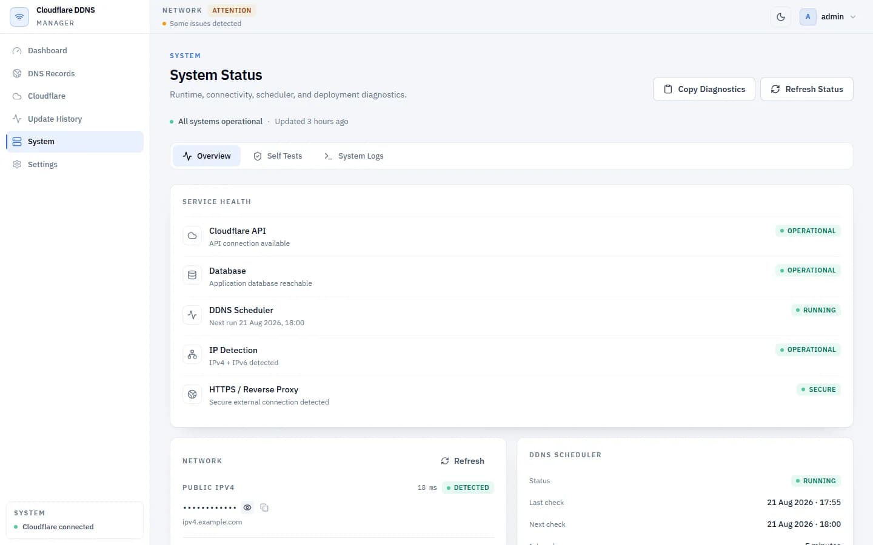Click the DDNS Scheduler activity icon
Image resolution: width=873 pixels, height=545 pixels.
click(192, 315)
